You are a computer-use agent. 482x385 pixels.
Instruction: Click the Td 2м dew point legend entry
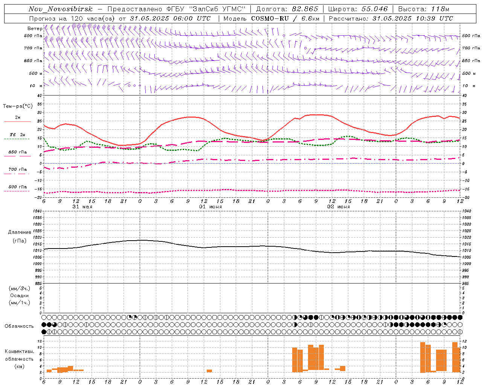pyautogui.click(x=17, y=135)
